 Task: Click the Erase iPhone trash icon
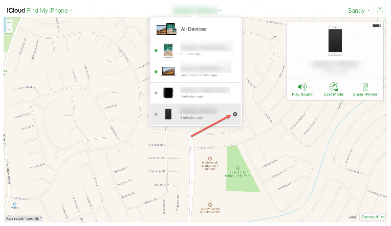[x=365, y=87]
